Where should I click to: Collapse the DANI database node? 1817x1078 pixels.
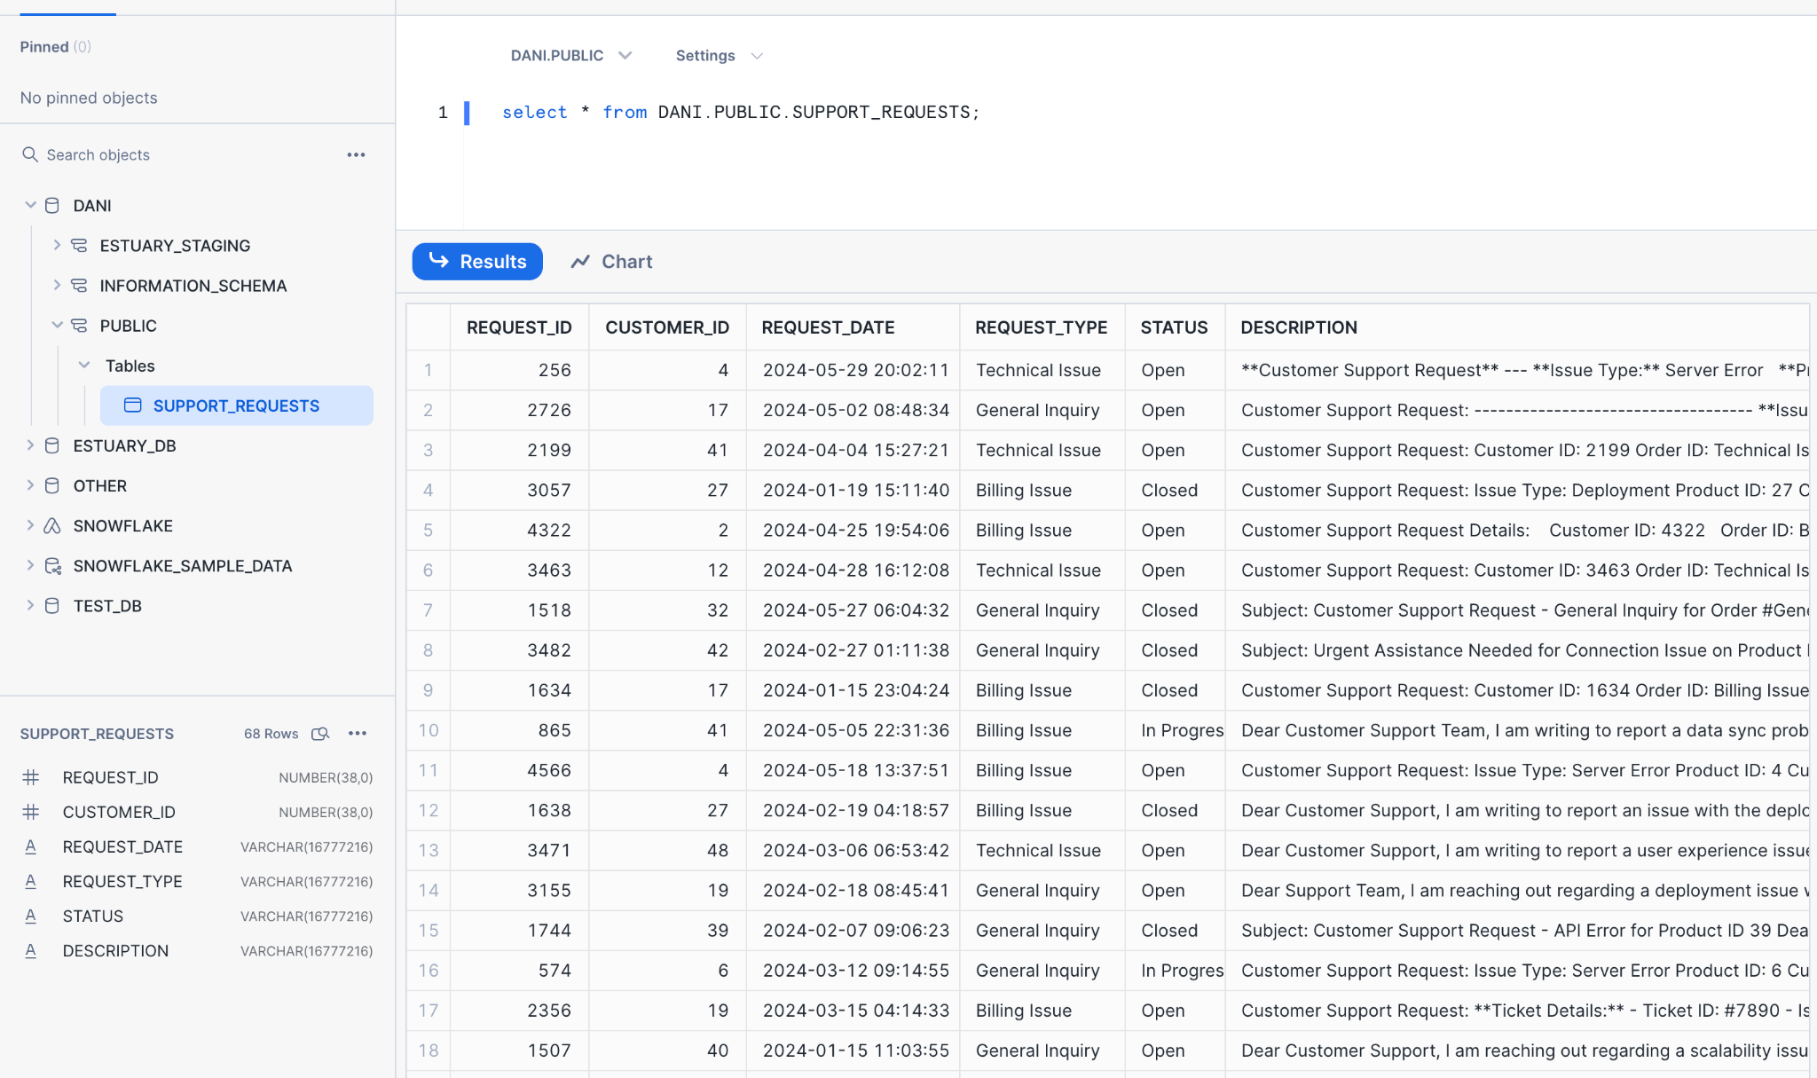30,205
